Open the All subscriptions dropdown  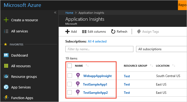(x=161, y=49)
